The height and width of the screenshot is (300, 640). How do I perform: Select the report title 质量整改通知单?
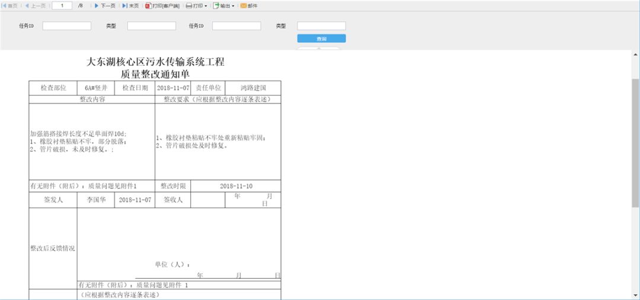[x=155, y=74]
